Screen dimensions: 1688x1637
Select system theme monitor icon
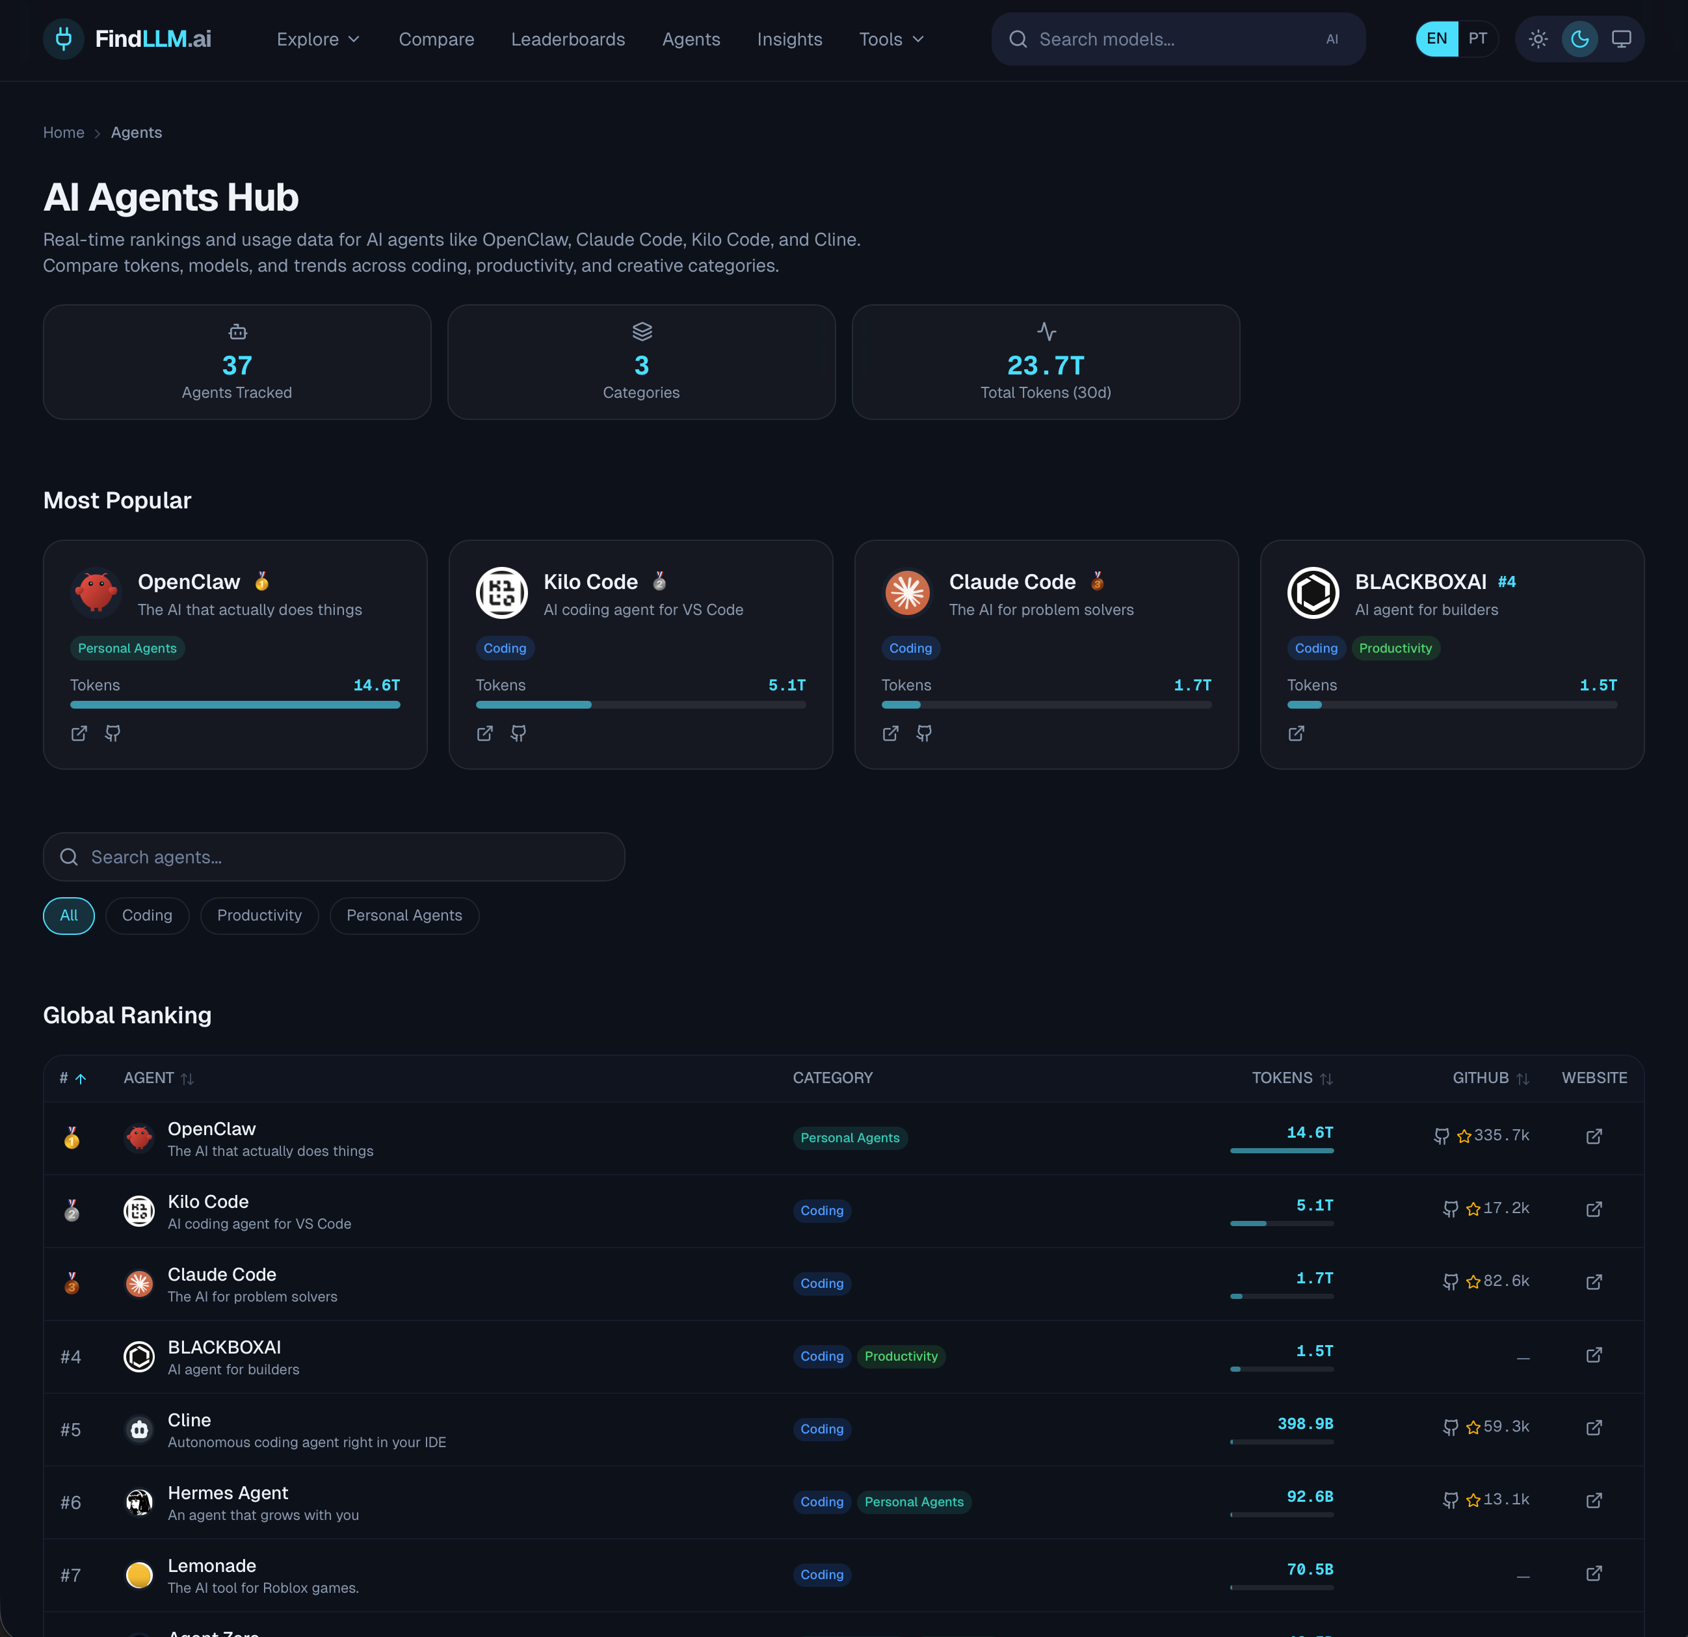click(1621, 39)
